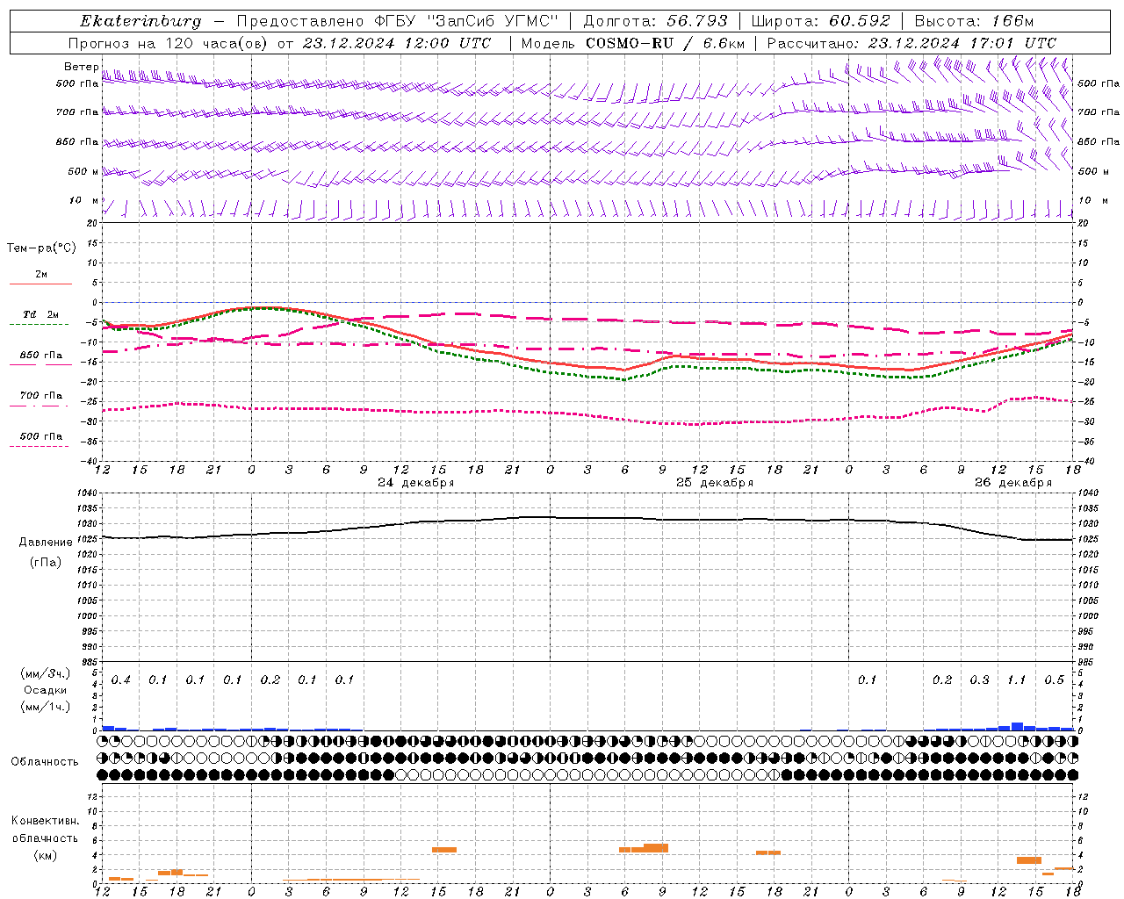The width and height of the screenshot is (1124, 899).
Task: Click the '(гПа)' unit under Давление
Action: [46, 563]
